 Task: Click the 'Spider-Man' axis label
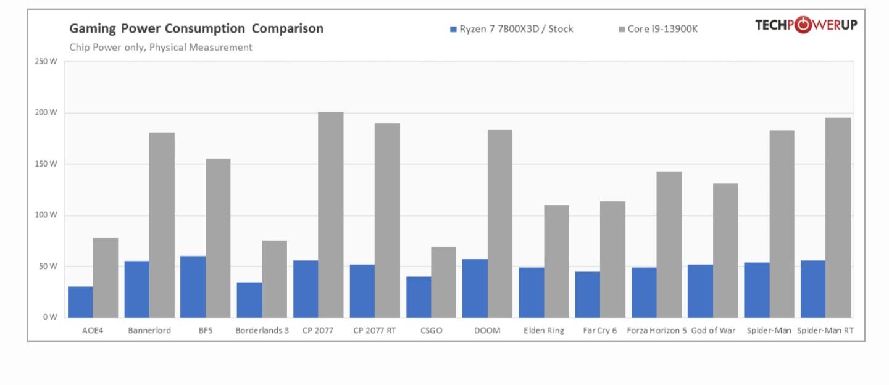pos(769,330)
